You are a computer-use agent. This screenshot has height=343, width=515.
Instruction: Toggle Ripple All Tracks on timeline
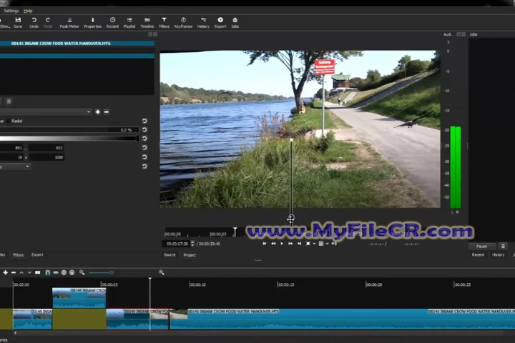pos(72,272)
